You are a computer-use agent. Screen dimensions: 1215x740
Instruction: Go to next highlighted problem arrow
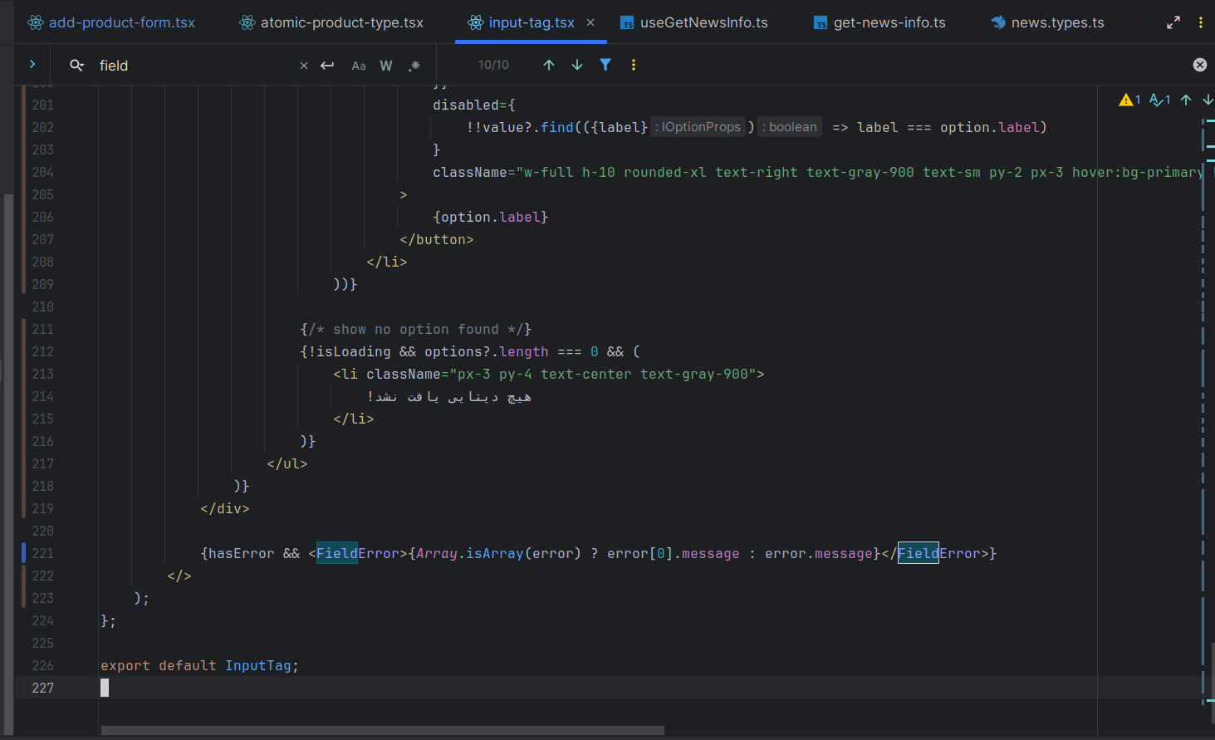1207,100
